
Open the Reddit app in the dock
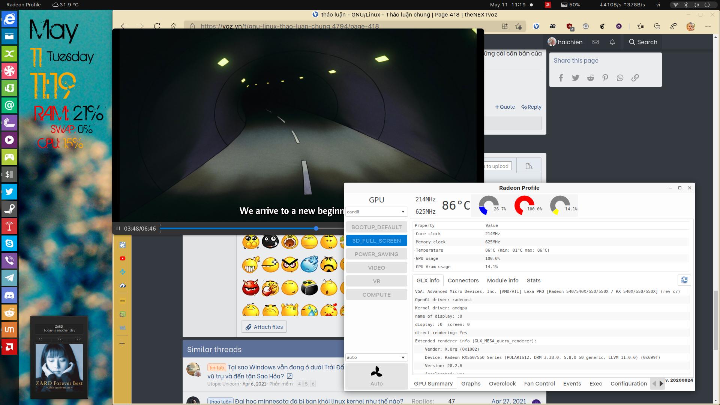(9, 312)
